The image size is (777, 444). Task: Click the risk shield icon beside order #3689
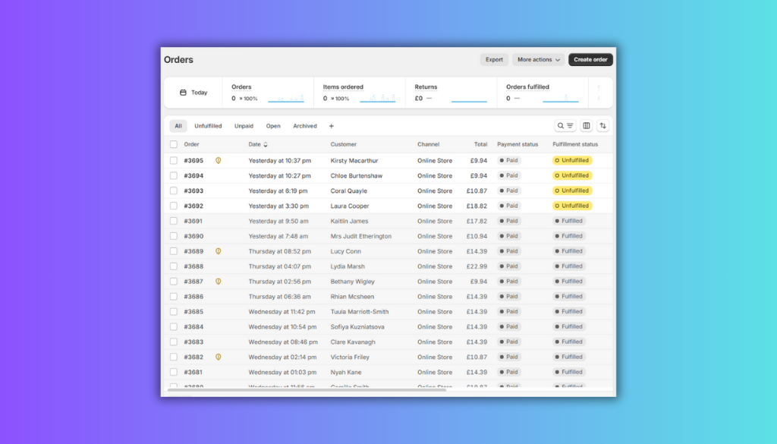219,251
